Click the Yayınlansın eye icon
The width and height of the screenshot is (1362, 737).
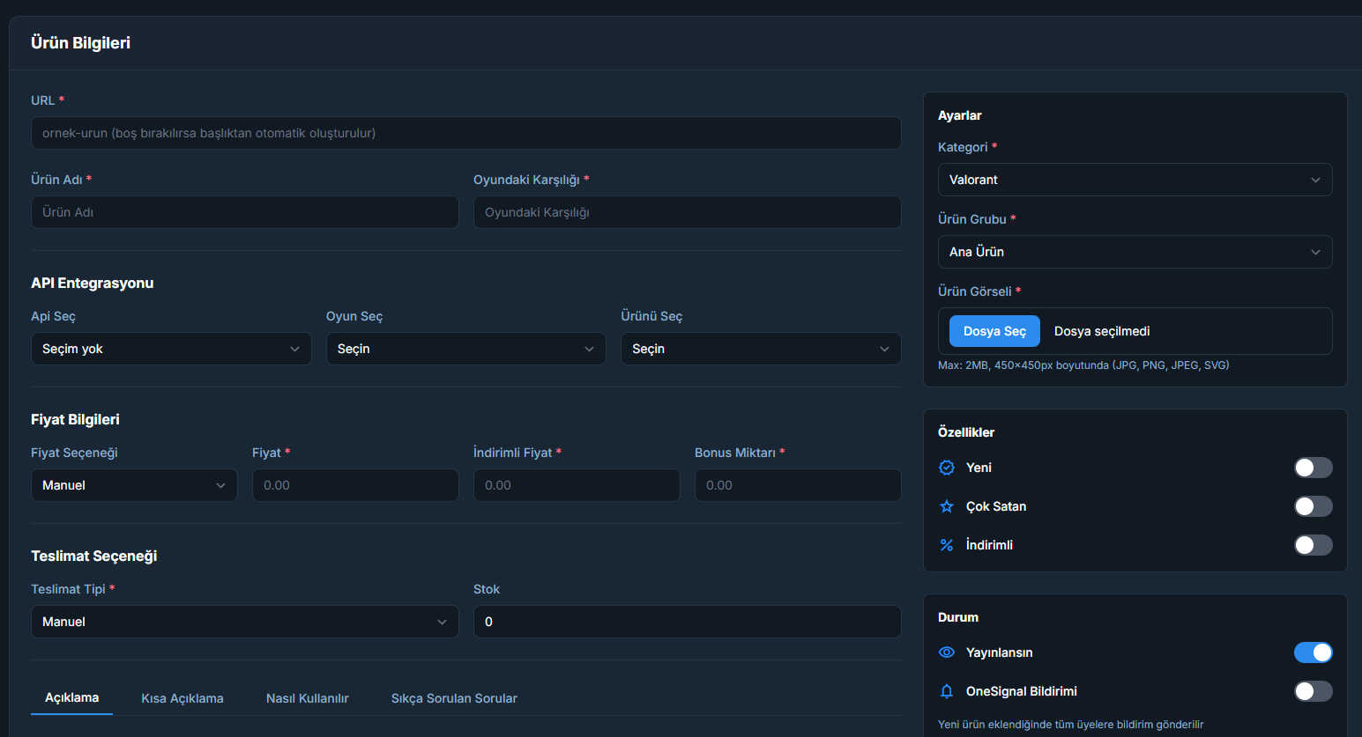tap(947, 652)
